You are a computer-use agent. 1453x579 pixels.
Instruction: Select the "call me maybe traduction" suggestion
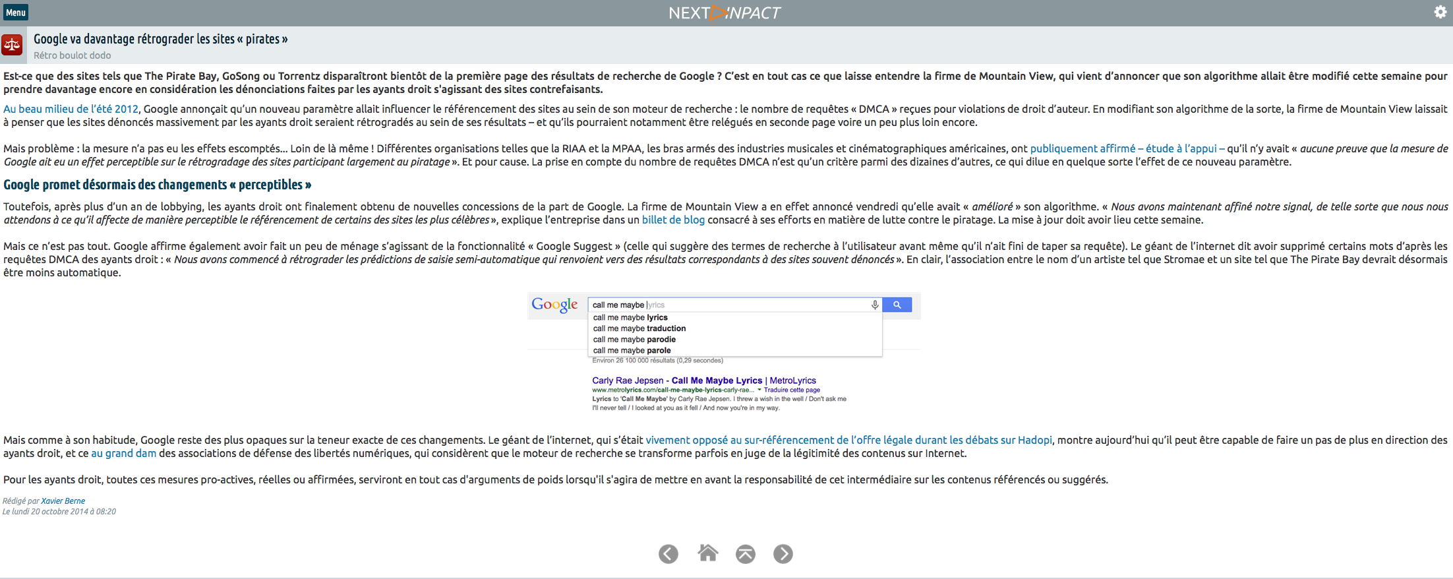[x=639, y=328]
